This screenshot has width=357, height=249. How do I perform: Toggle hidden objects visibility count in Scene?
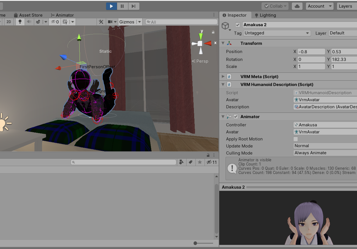[x=55, y=22]
